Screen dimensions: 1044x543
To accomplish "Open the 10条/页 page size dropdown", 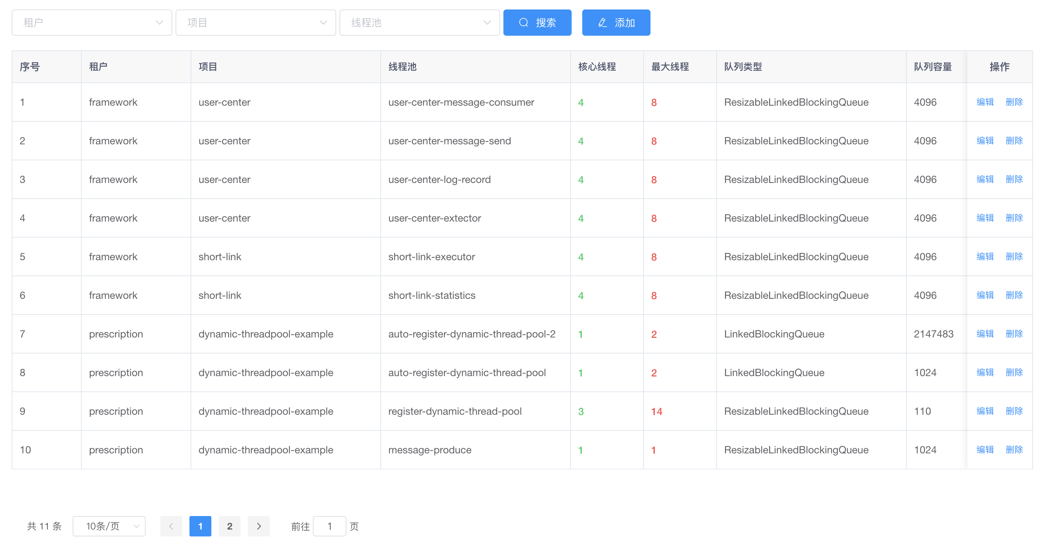I will 109,526.
